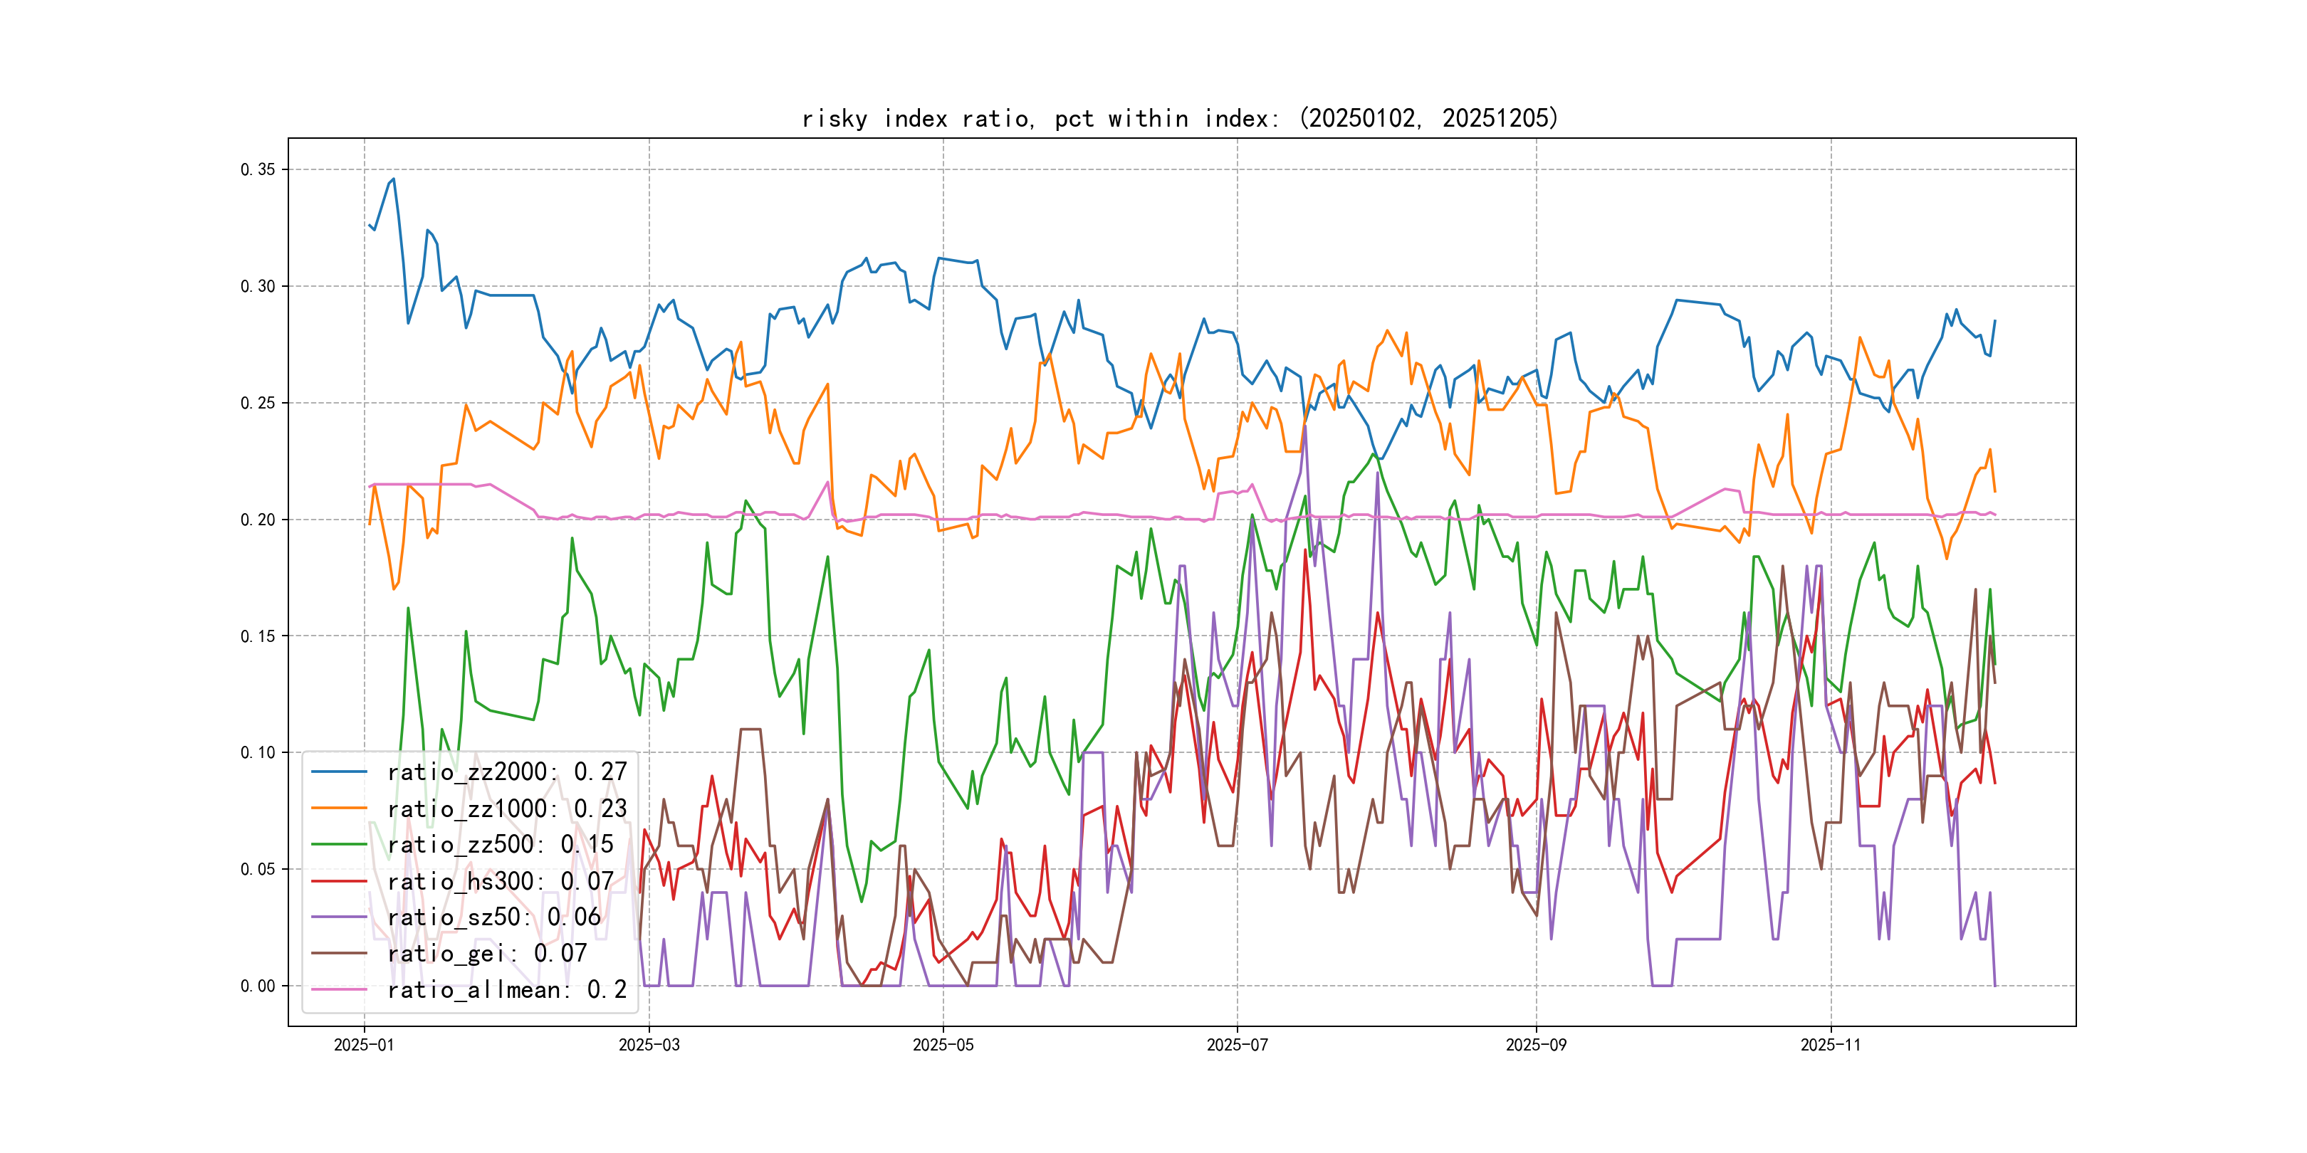Click the 0.35 y-axis tick label
This screenshot has height=1153, width=2307.
point(258,169)
